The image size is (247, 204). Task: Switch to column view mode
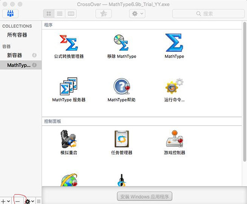point(71,13)
